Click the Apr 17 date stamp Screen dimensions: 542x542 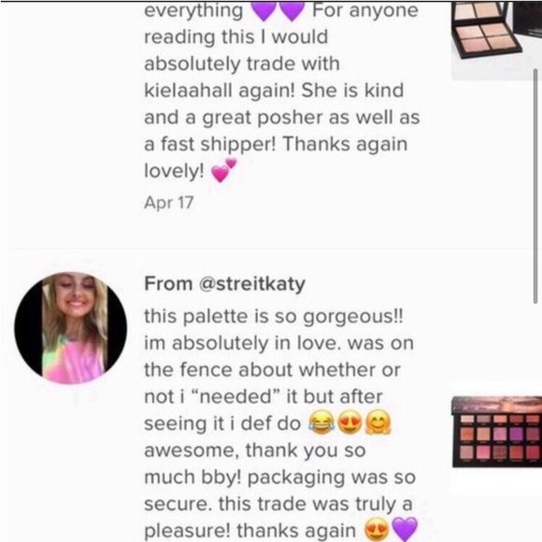coord(168,203)
